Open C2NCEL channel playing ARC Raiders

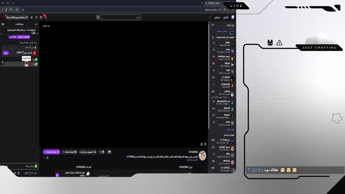(x=223, y=169)
